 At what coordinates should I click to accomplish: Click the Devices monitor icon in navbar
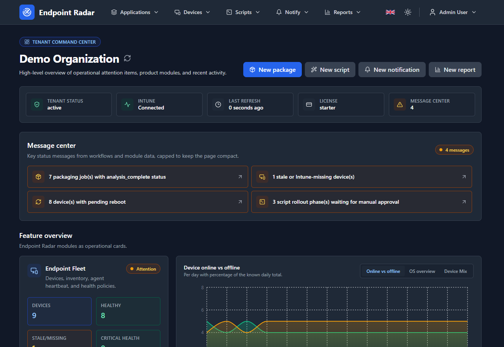click(x=178, y=12)
